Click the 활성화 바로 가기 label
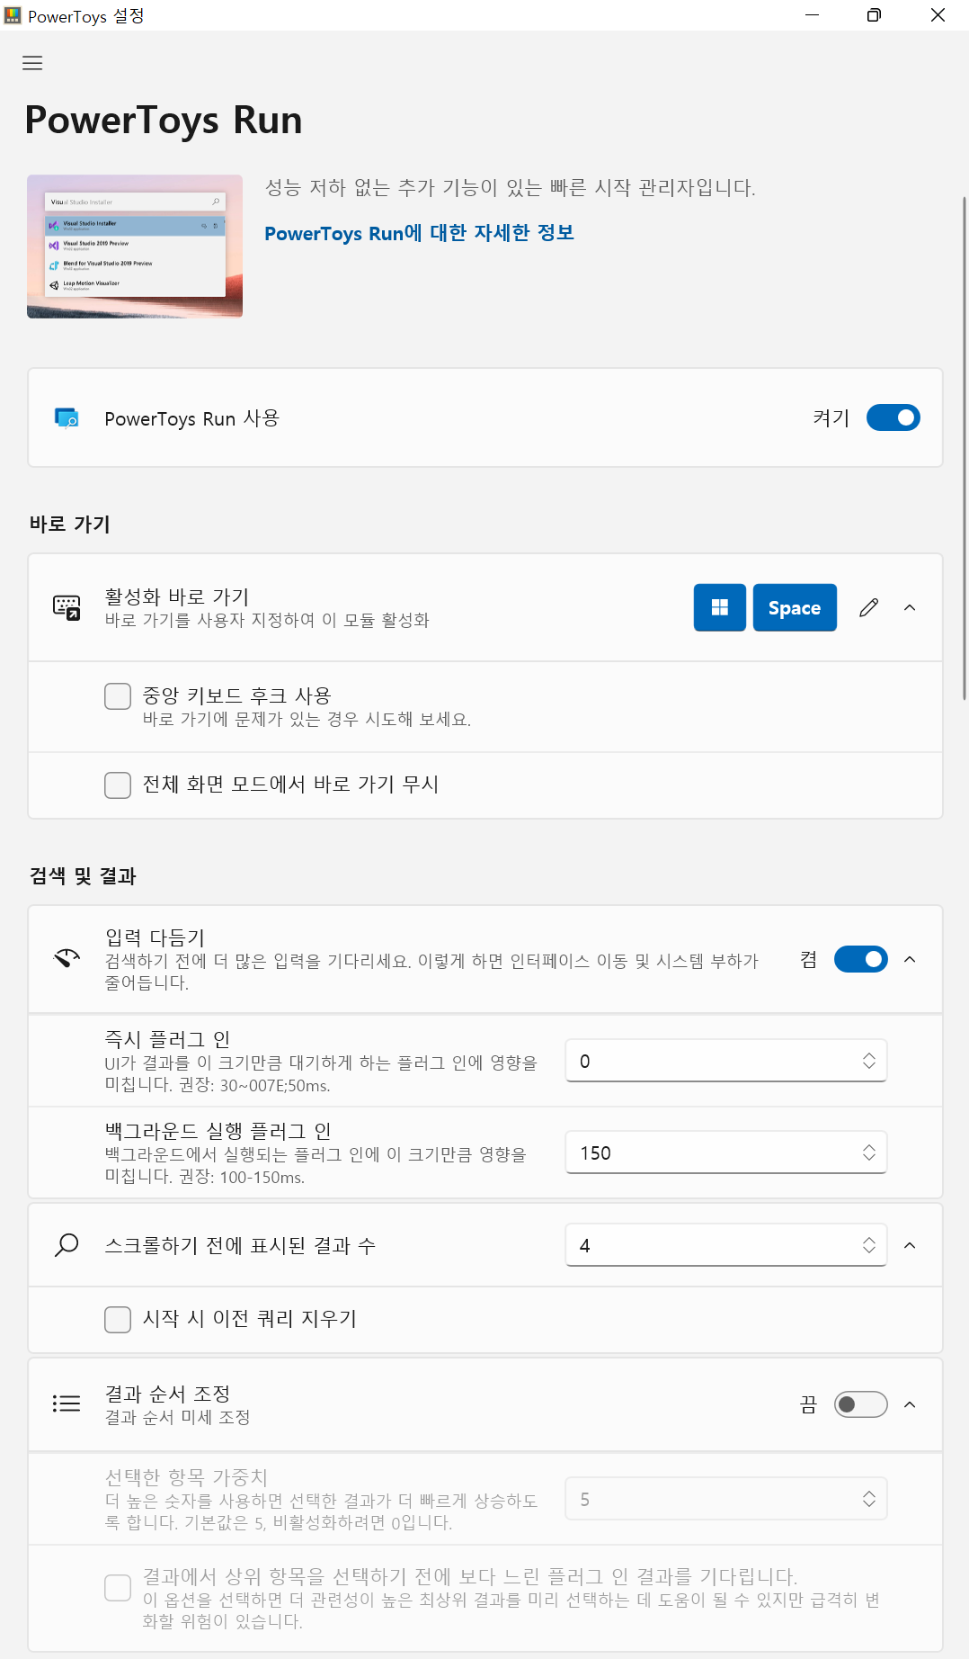969x1659 pixels. [177, 596]
